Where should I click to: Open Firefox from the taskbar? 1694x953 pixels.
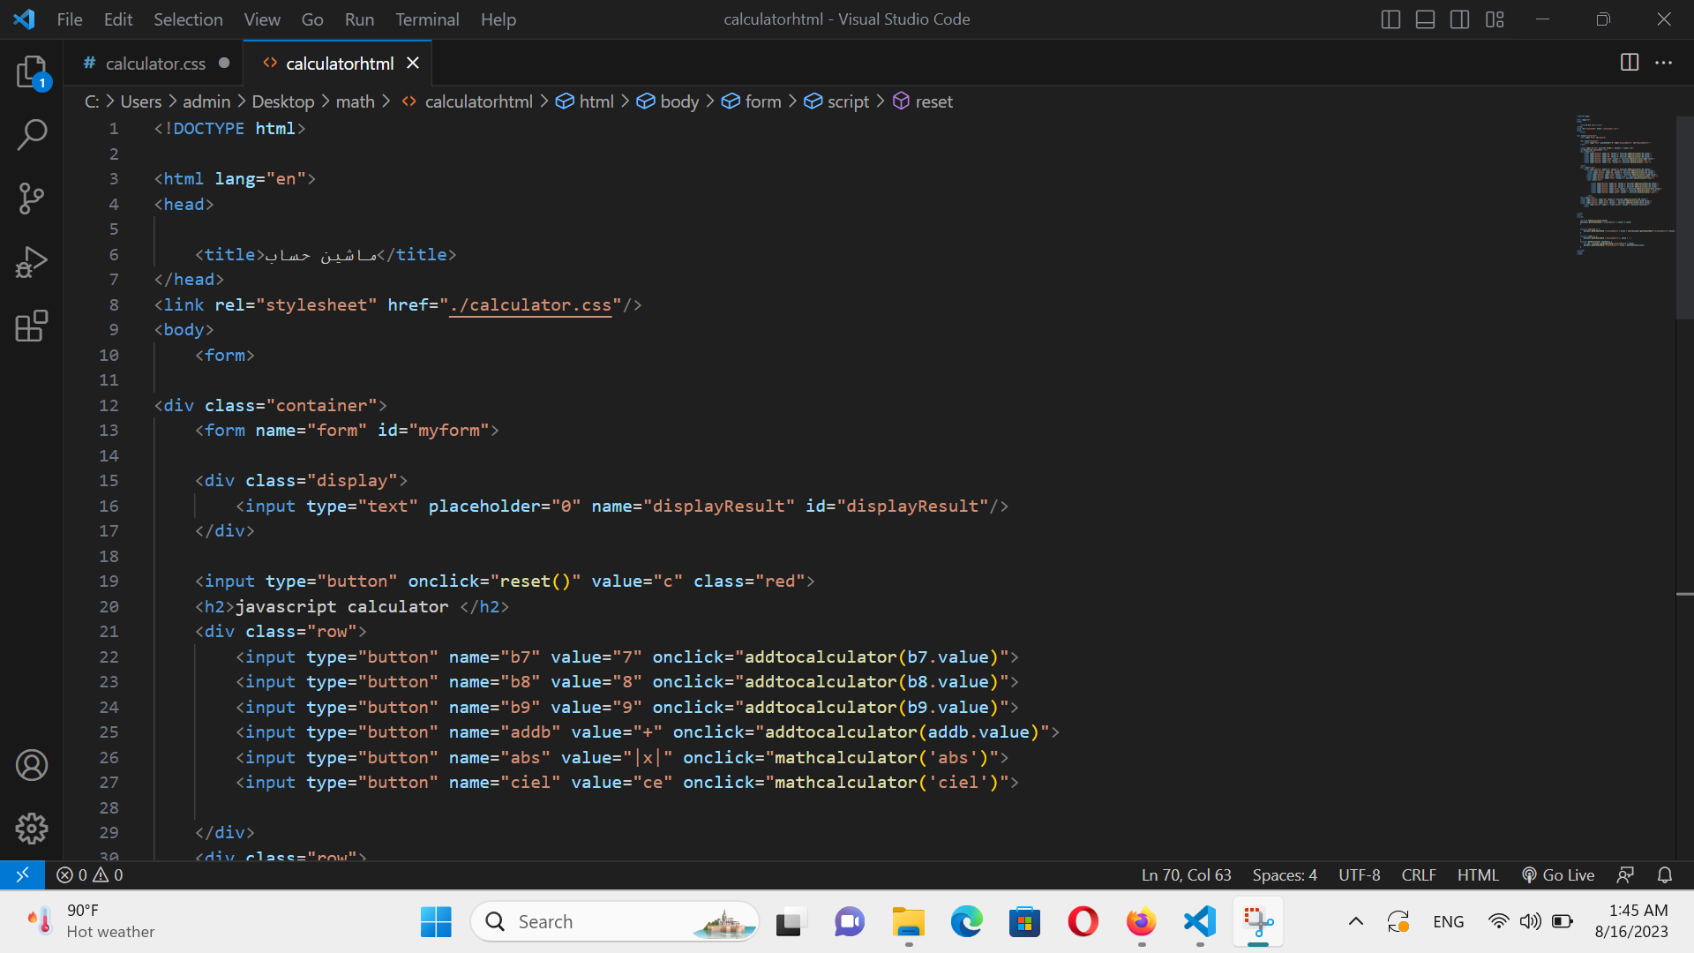pos(1141,922)
